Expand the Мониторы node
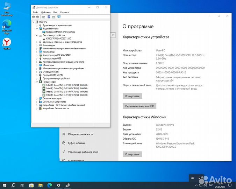The width and height of the screenshot is (236, 189). tap(37, 65)
